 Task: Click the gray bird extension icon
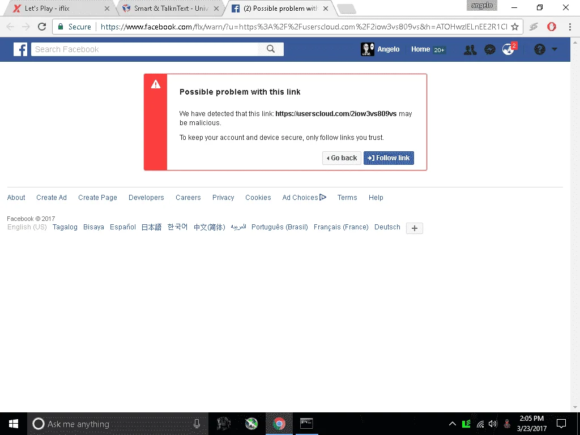(534, 27)
